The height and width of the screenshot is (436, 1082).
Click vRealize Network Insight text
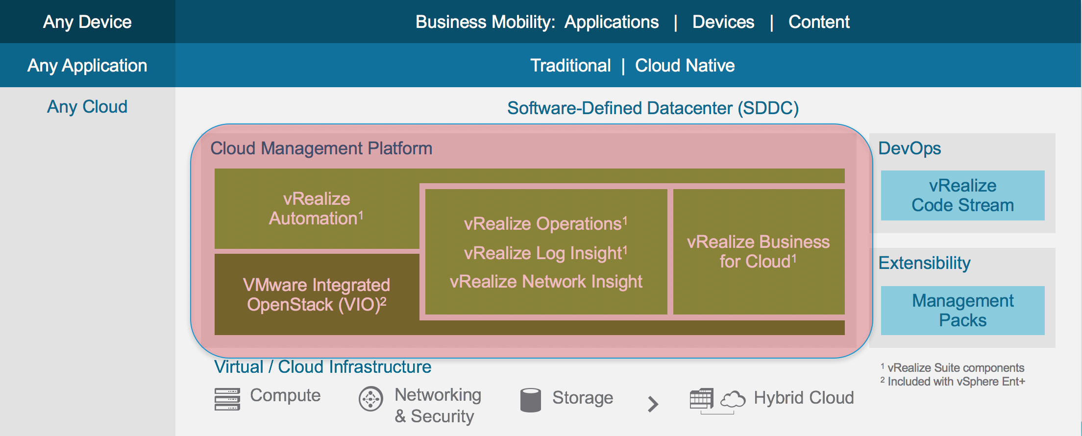click(546, 282)
